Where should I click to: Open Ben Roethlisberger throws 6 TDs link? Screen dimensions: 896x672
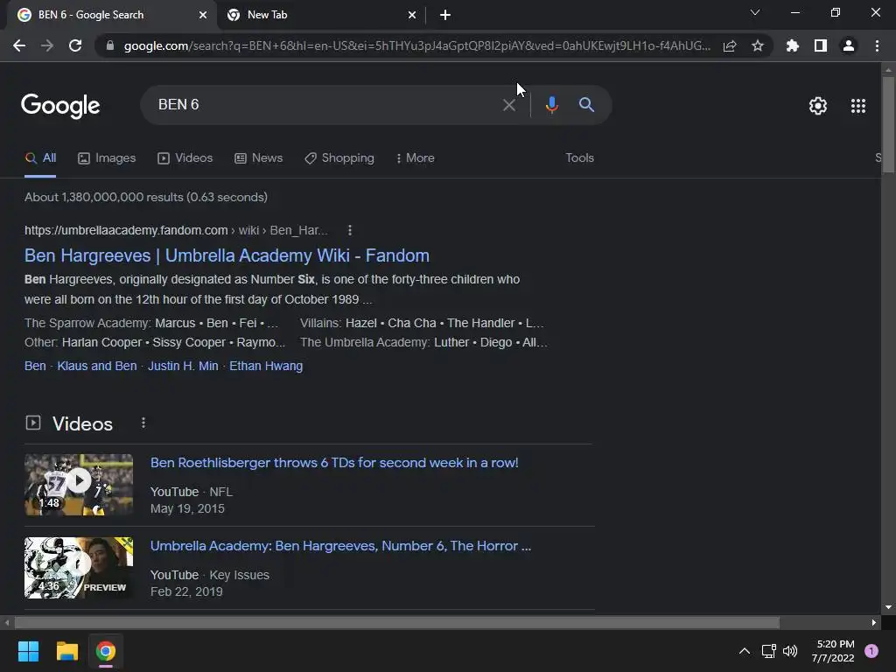(x=334, y=462)
